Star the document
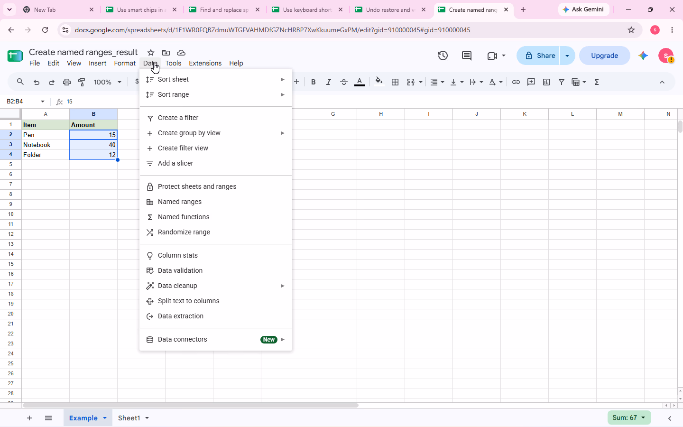 tap(151, 53)
